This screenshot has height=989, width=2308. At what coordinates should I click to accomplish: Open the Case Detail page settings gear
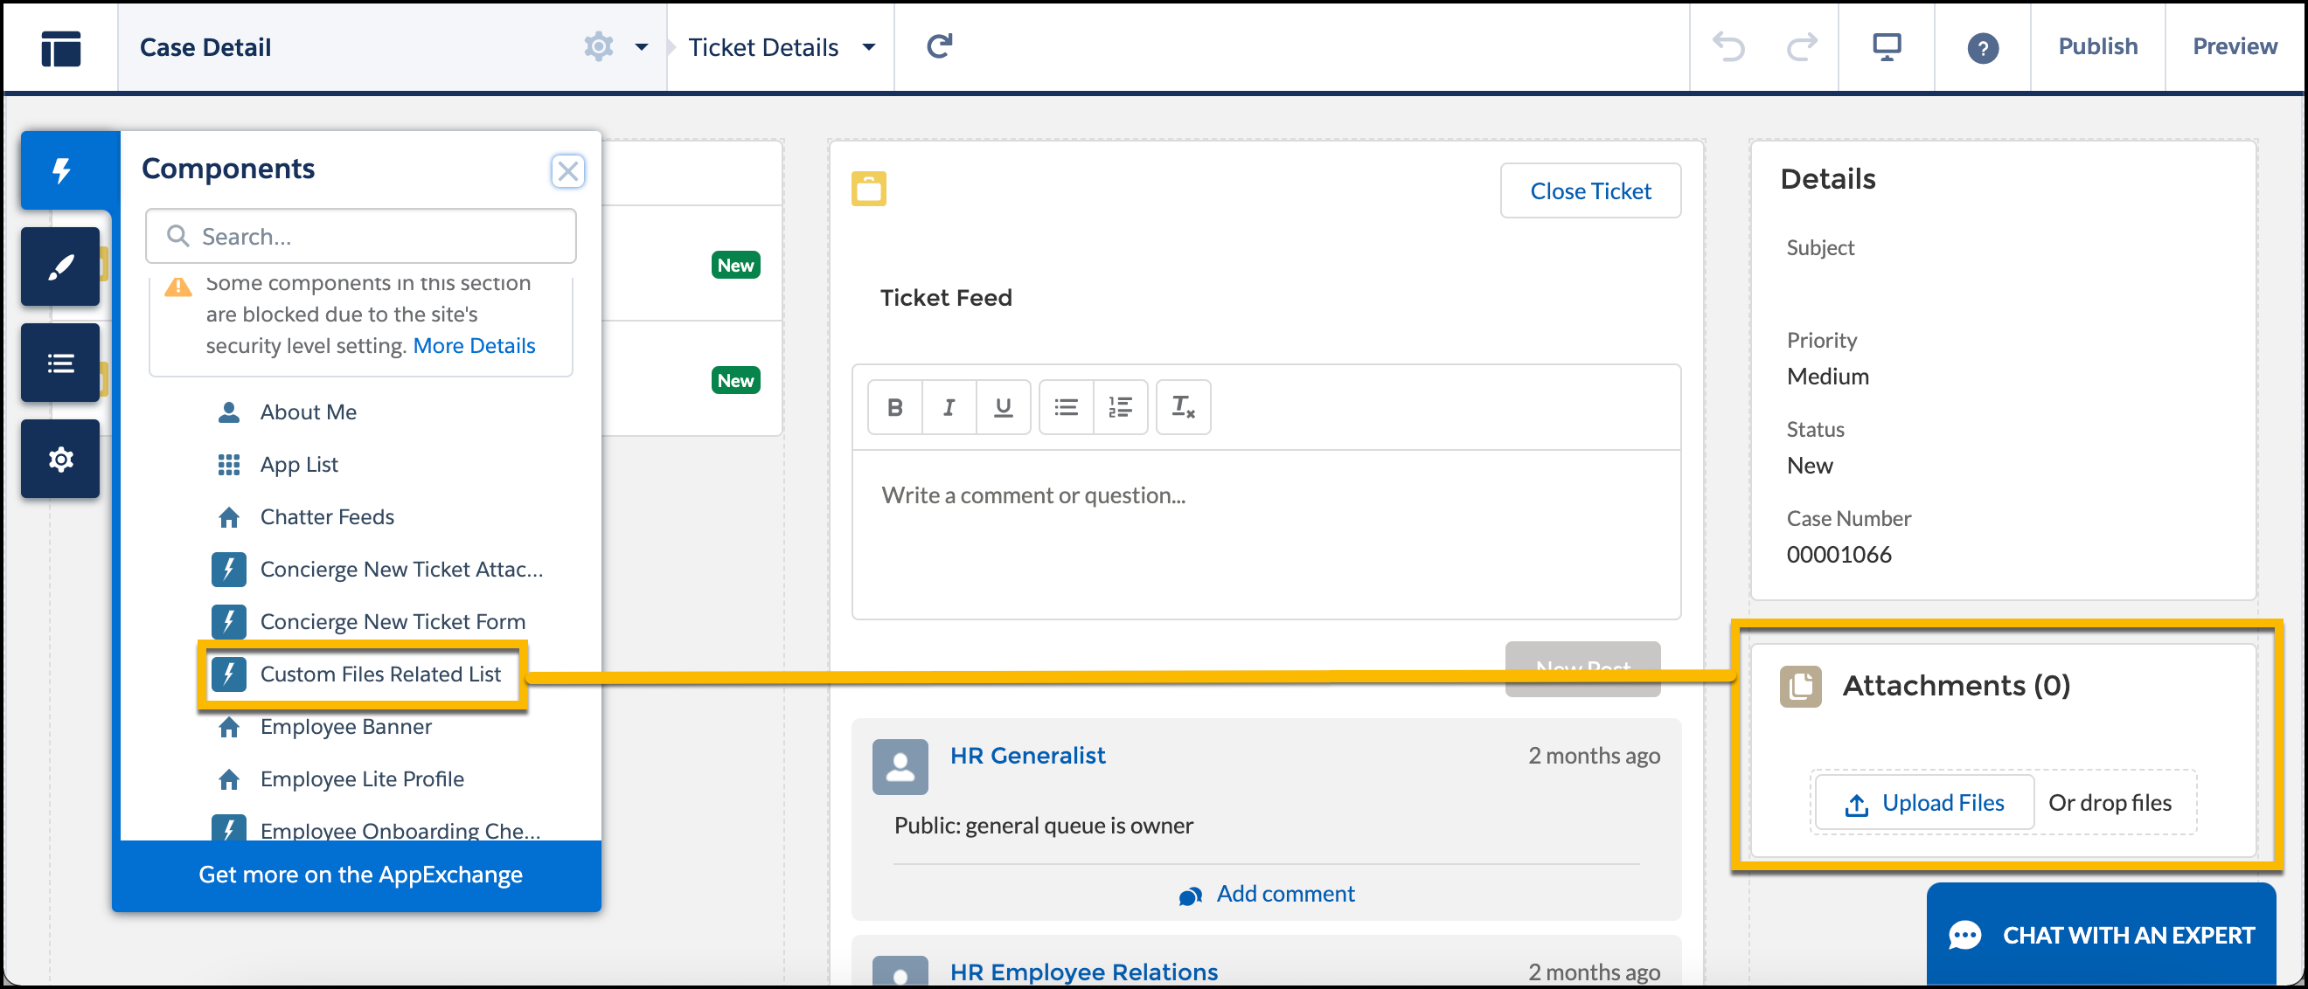(599, 46)
